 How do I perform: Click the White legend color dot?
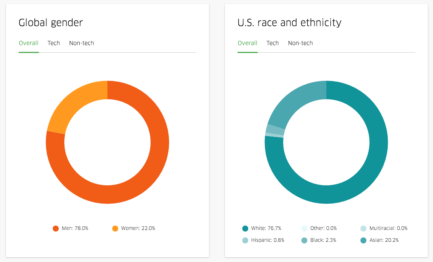[245, 228]
